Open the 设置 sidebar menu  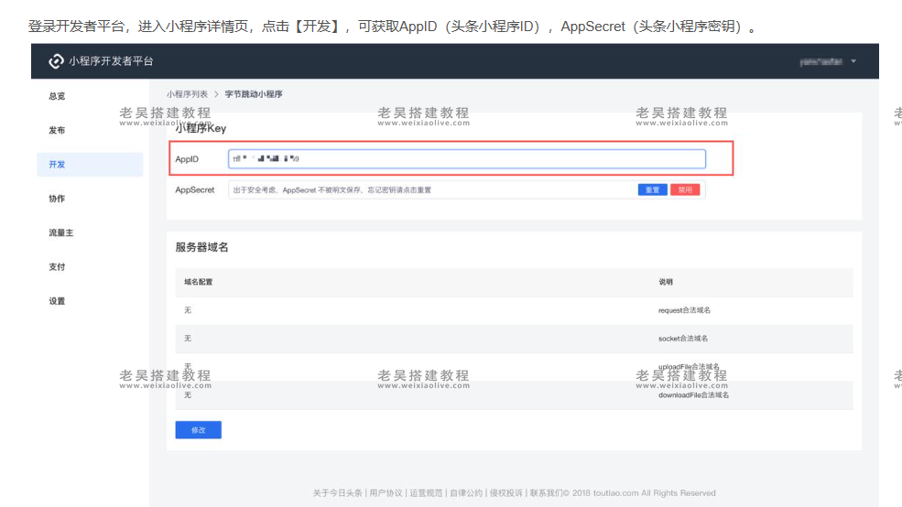(x=57, y=301)
